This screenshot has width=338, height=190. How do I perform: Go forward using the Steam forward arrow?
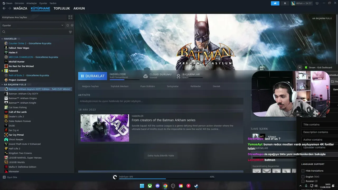(10, 8)
